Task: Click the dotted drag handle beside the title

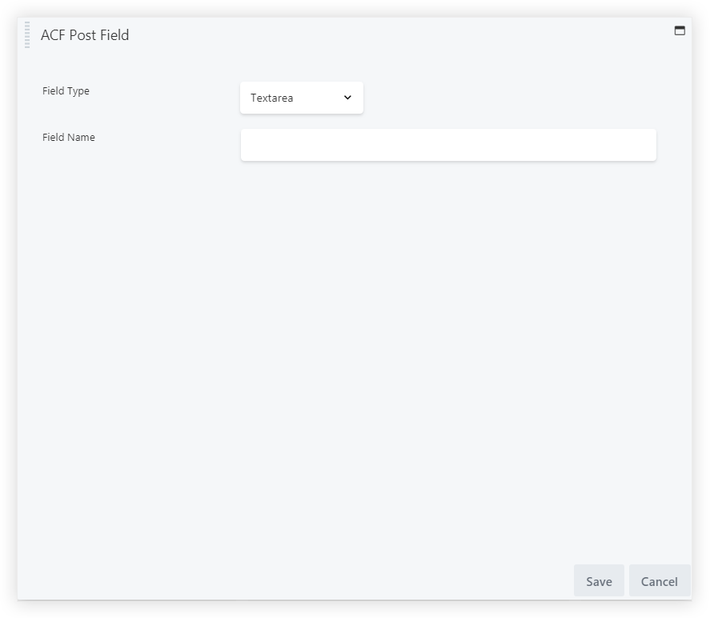Action: [27, 35]
